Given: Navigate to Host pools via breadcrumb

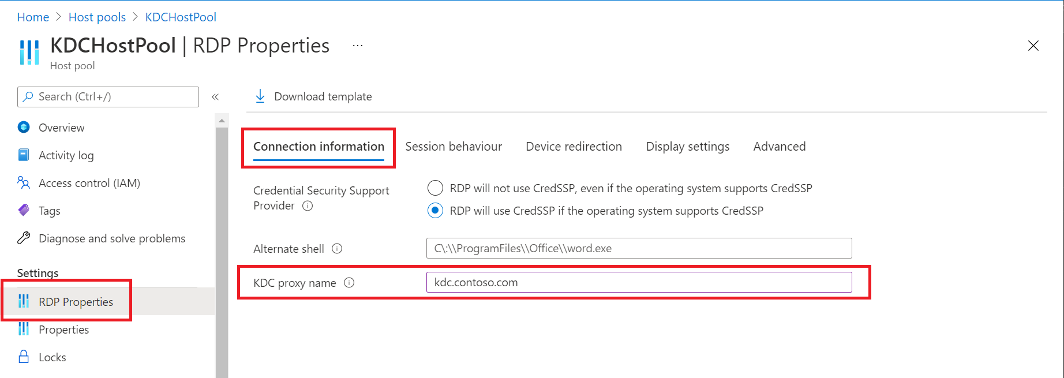Looking at the screenshot, I should [x=97, y=17].
